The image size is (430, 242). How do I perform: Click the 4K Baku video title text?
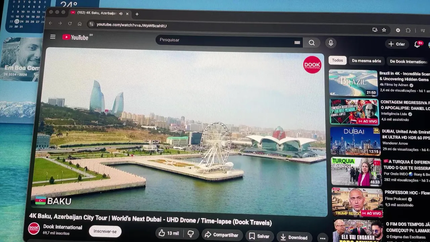[150, 220]
